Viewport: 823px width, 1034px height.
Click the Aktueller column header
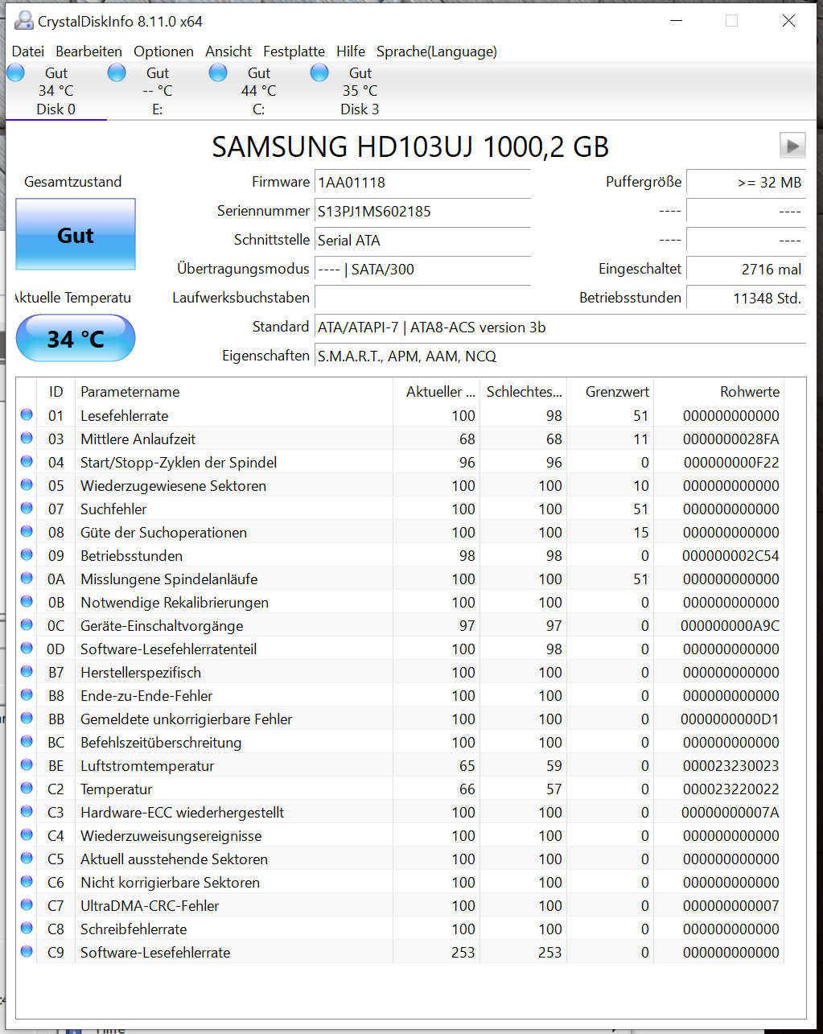pos(436,392)
